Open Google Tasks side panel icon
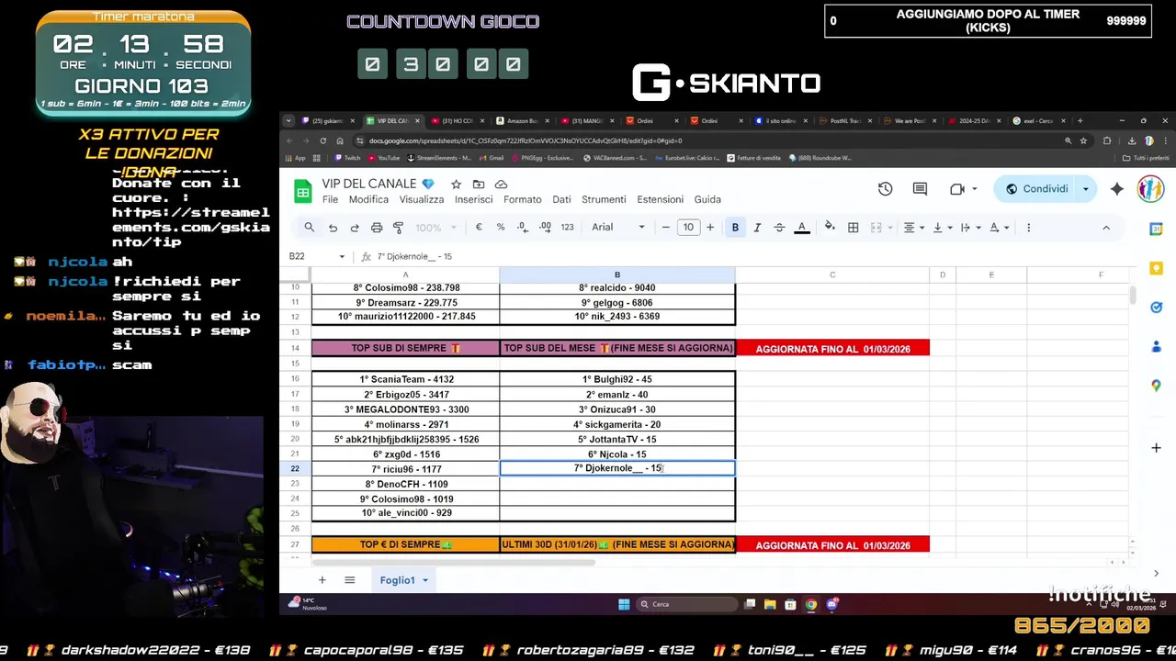1176x661 pixels. [x=1156, y=308]
